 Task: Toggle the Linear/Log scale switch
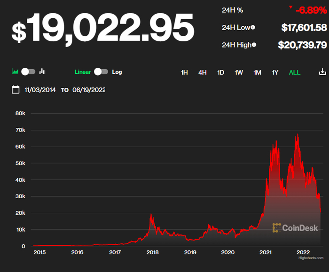tap(101, 72)
